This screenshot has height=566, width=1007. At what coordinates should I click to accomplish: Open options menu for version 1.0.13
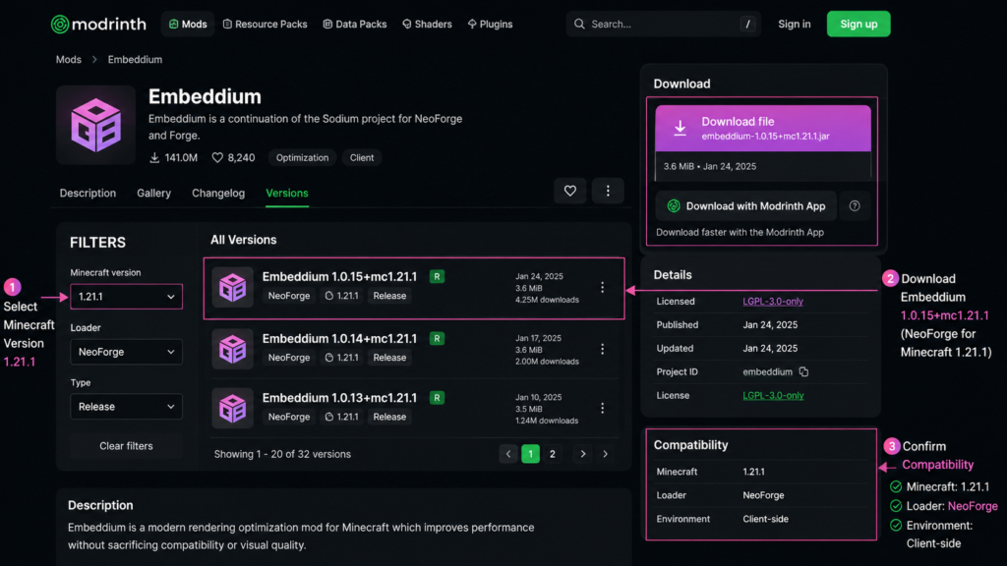[x=603, y=408]
